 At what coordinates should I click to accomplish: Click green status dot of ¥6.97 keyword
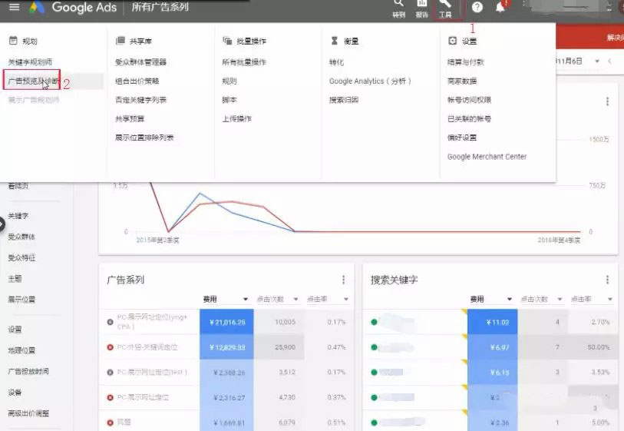point(374,347)
